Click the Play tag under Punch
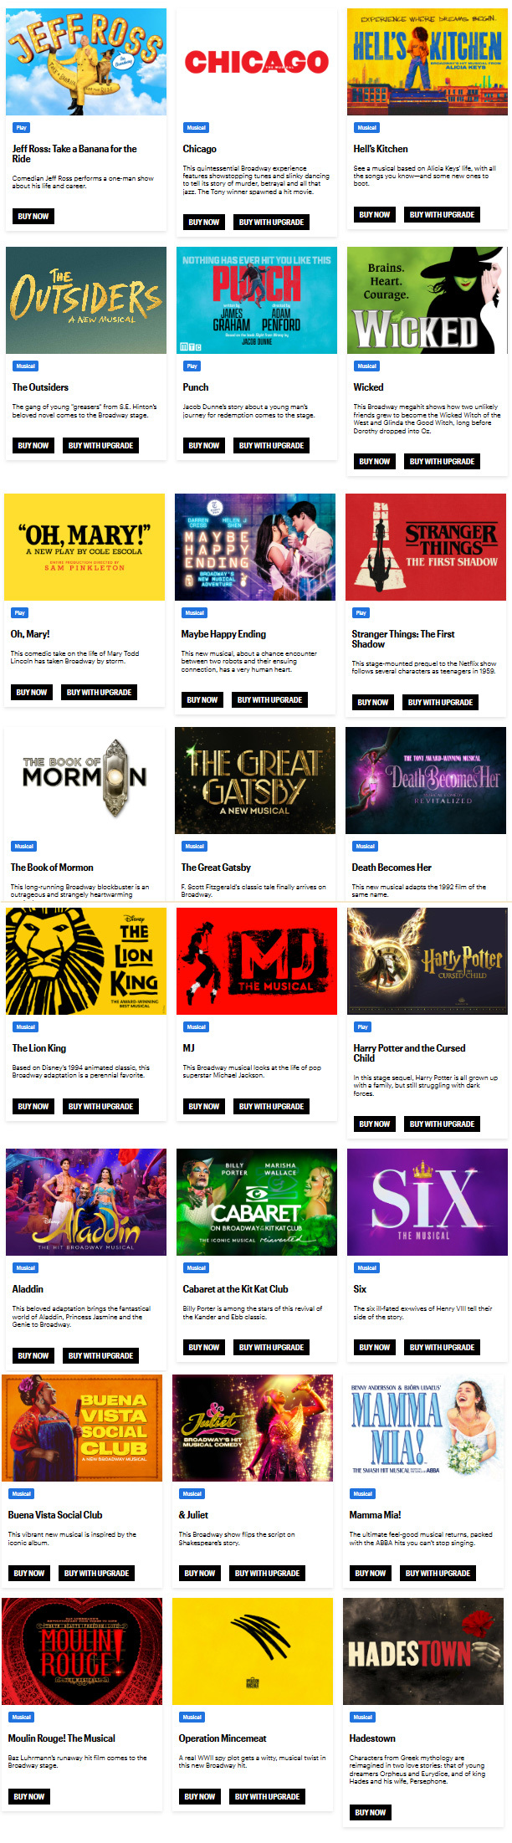This screenshot has height=1843, width=512. 192,366
